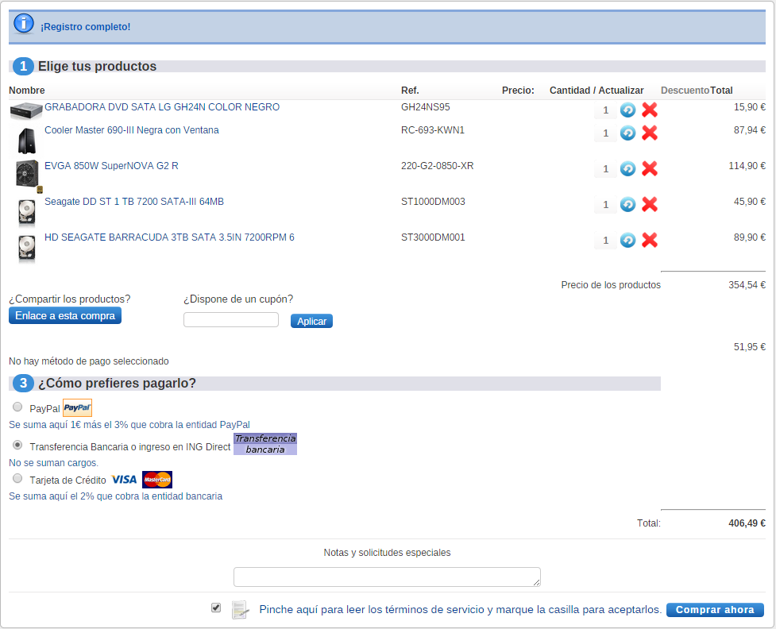This screenshot has width=776, height=629.
Task: Select PayPal as payment method
Action: coord(17,407)
